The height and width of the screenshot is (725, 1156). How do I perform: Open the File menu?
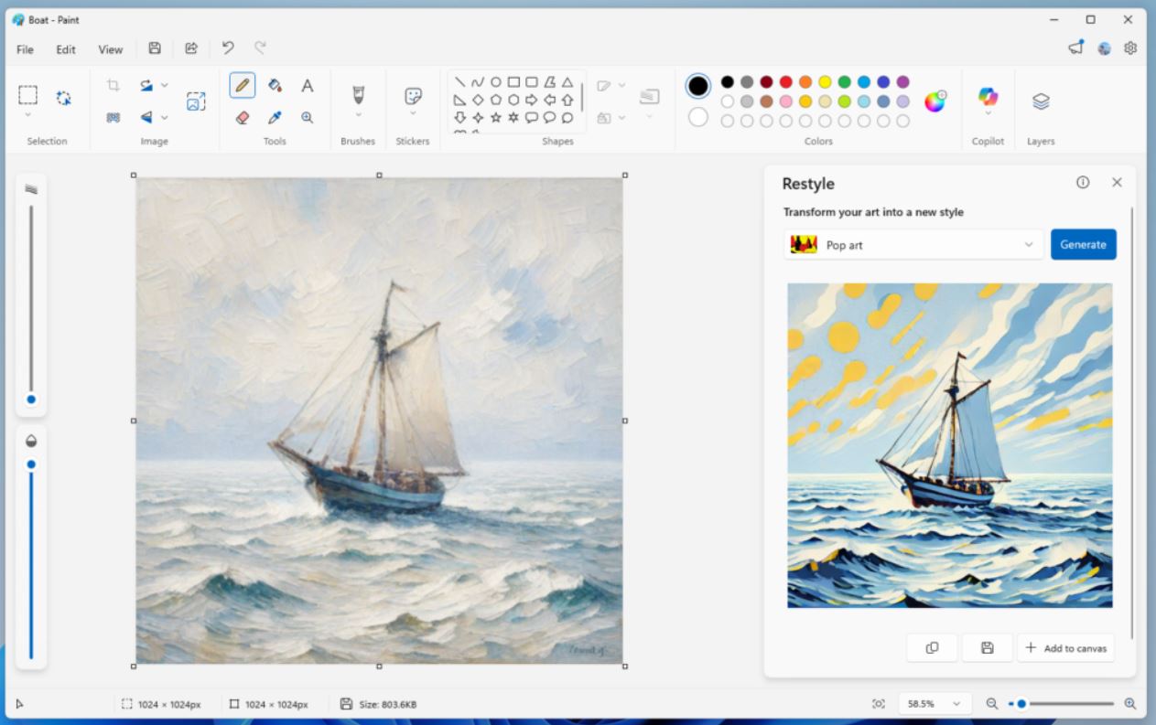coord(25,49)
